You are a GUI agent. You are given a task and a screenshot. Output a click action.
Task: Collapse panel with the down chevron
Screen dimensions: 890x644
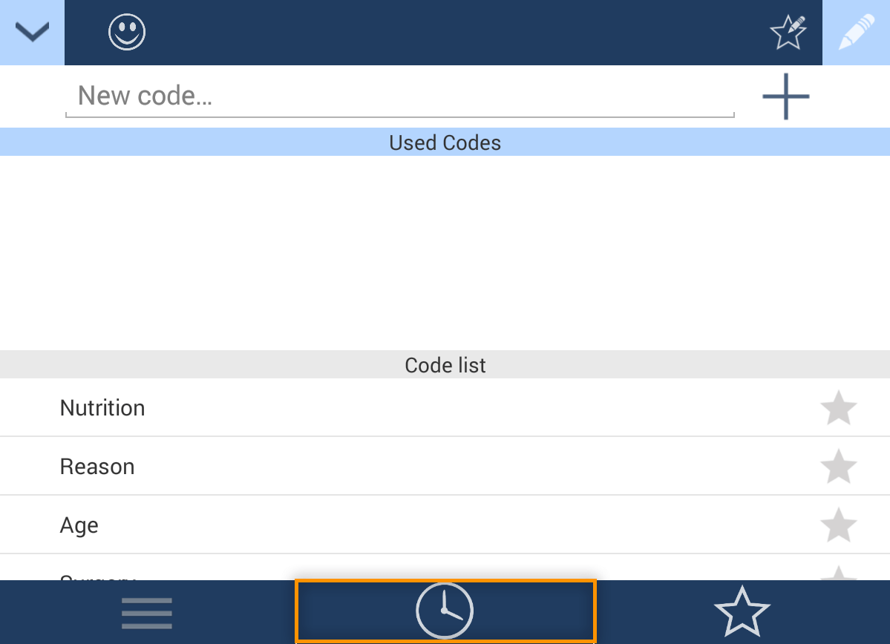32,33
